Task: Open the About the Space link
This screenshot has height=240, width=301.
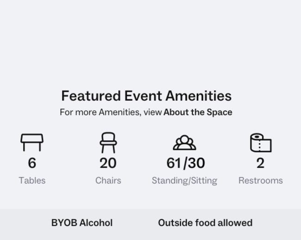Action: pos(198,112)
